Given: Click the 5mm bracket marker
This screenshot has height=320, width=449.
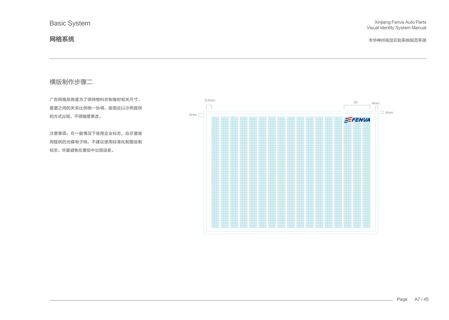Looking at the screenshot, I should point(201,115).
